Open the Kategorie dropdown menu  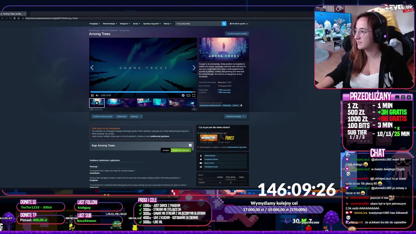[125, 23]
